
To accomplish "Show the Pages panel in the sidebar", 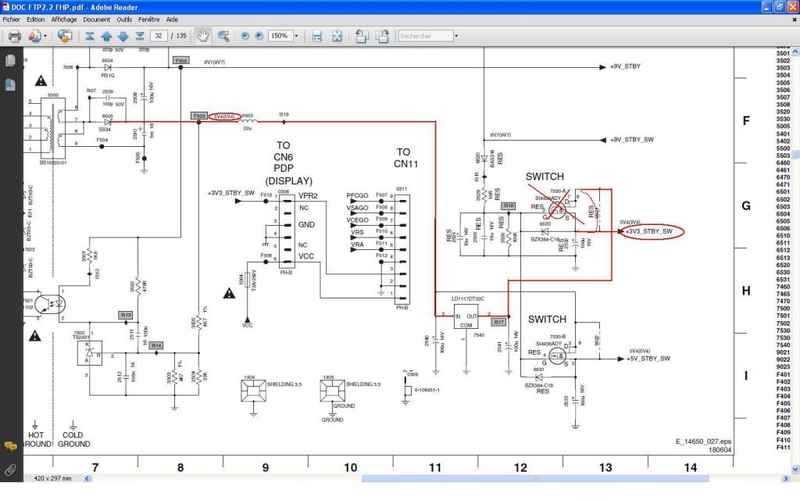I will [x=10, y=60].
